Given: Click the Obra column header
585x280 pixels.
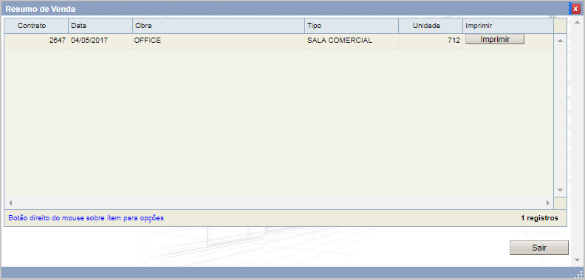Looking at the screenshot, I should click(219, 26).
